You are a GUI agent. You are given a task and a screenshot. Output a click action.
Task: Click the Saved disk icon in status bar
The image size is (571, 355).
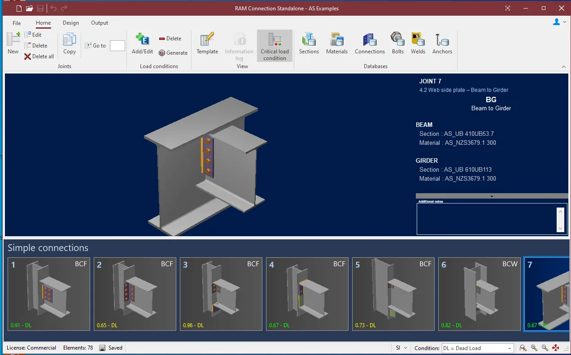point(102,348)
